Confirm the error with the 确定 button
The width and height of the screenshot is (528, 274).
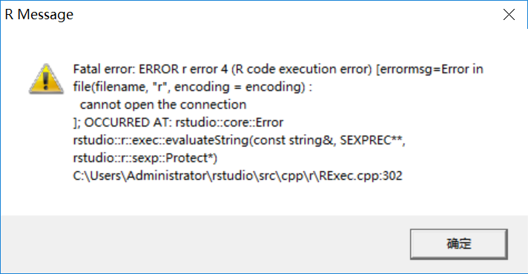458,244
